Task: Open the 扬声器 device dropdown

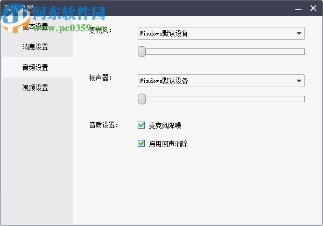Action: click(x=221, y=81)
